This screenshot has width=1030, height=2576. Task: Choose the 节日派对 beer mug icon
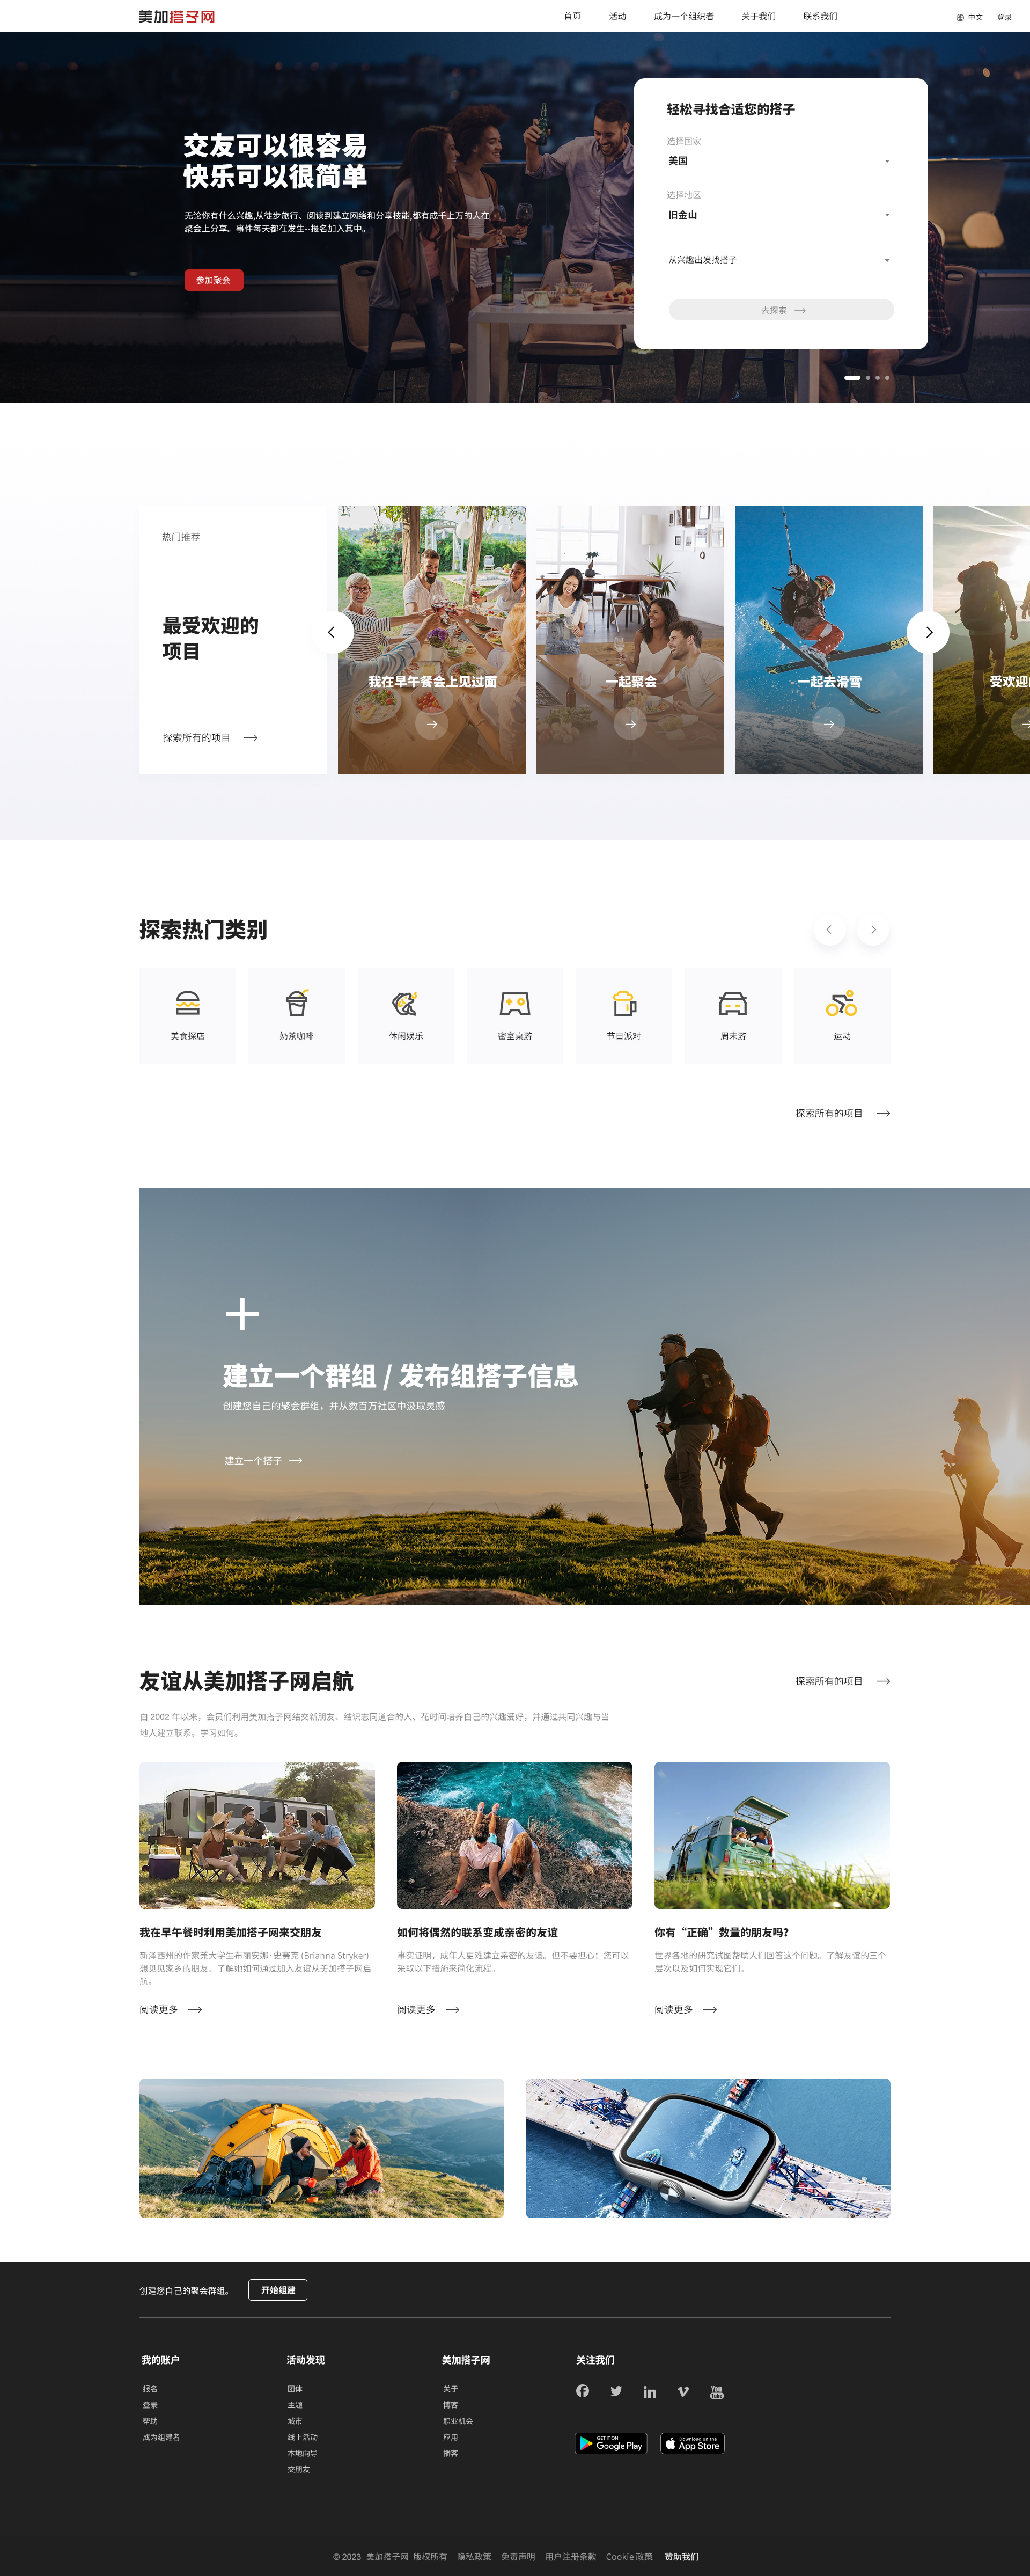click(x=624, y=1003)
